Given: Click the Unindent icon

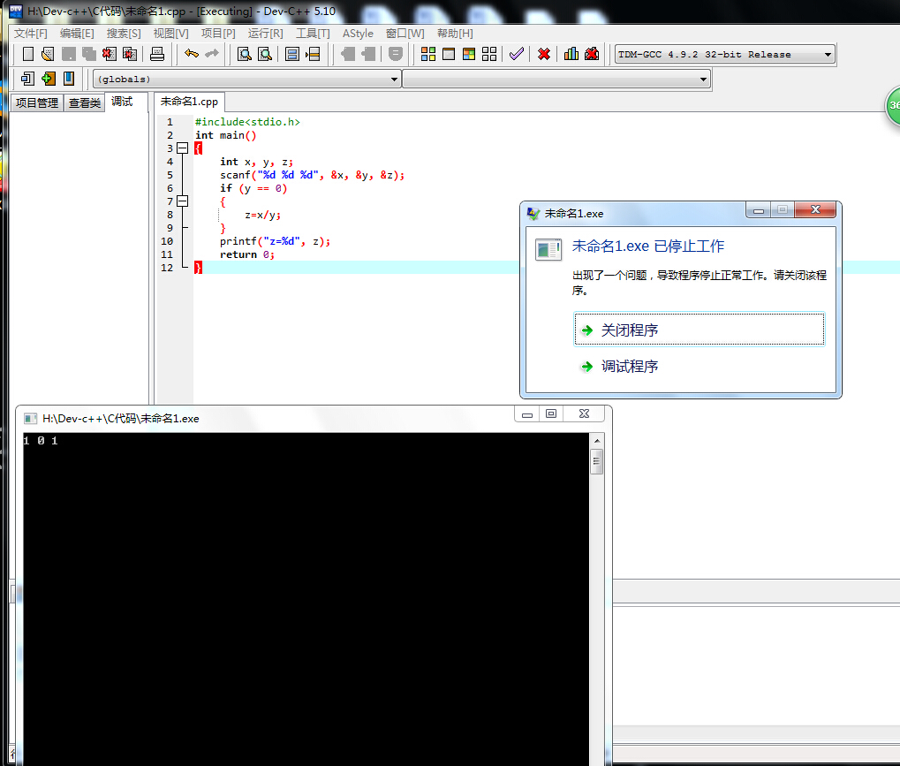Looking at the screenshot, I should tap(368, 55).
